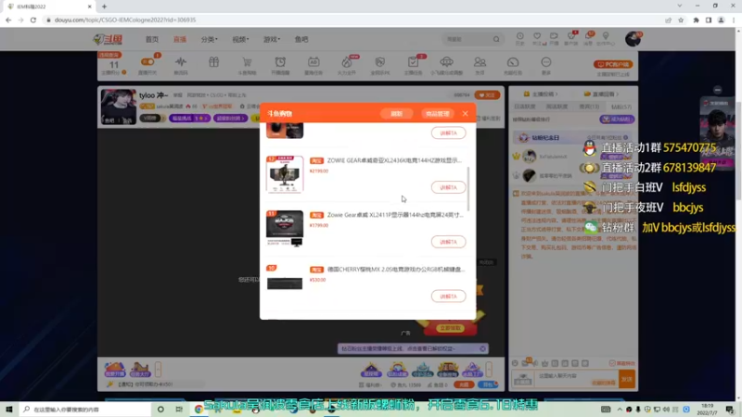The image size is (742, 417).
Task: Open the start-streaming icon in header
Action: (x=554, y=38)
